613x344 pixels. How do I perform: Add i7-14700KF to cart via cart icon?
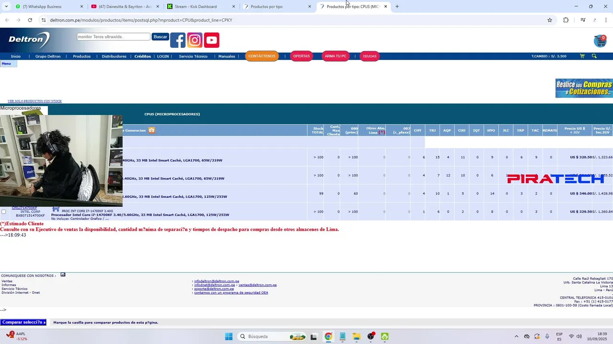pyautogui.click(x=56, y=209)
